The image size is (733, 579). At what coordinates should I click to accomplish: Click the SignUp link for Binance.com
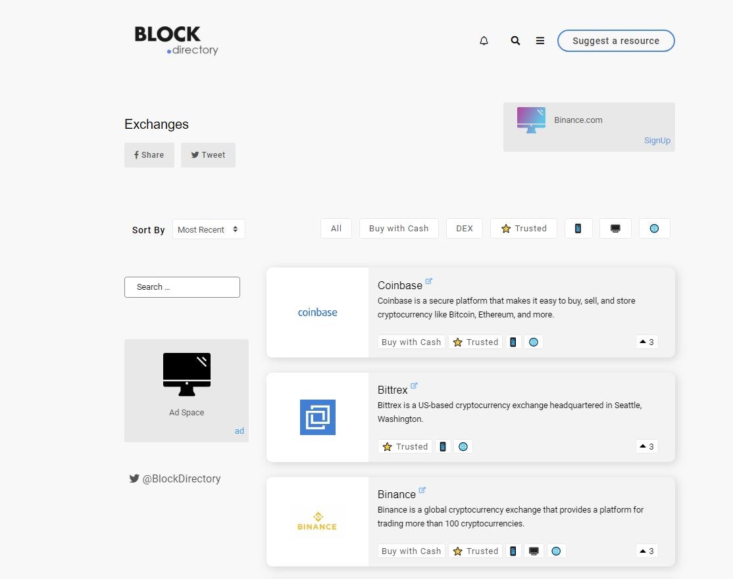657,140
